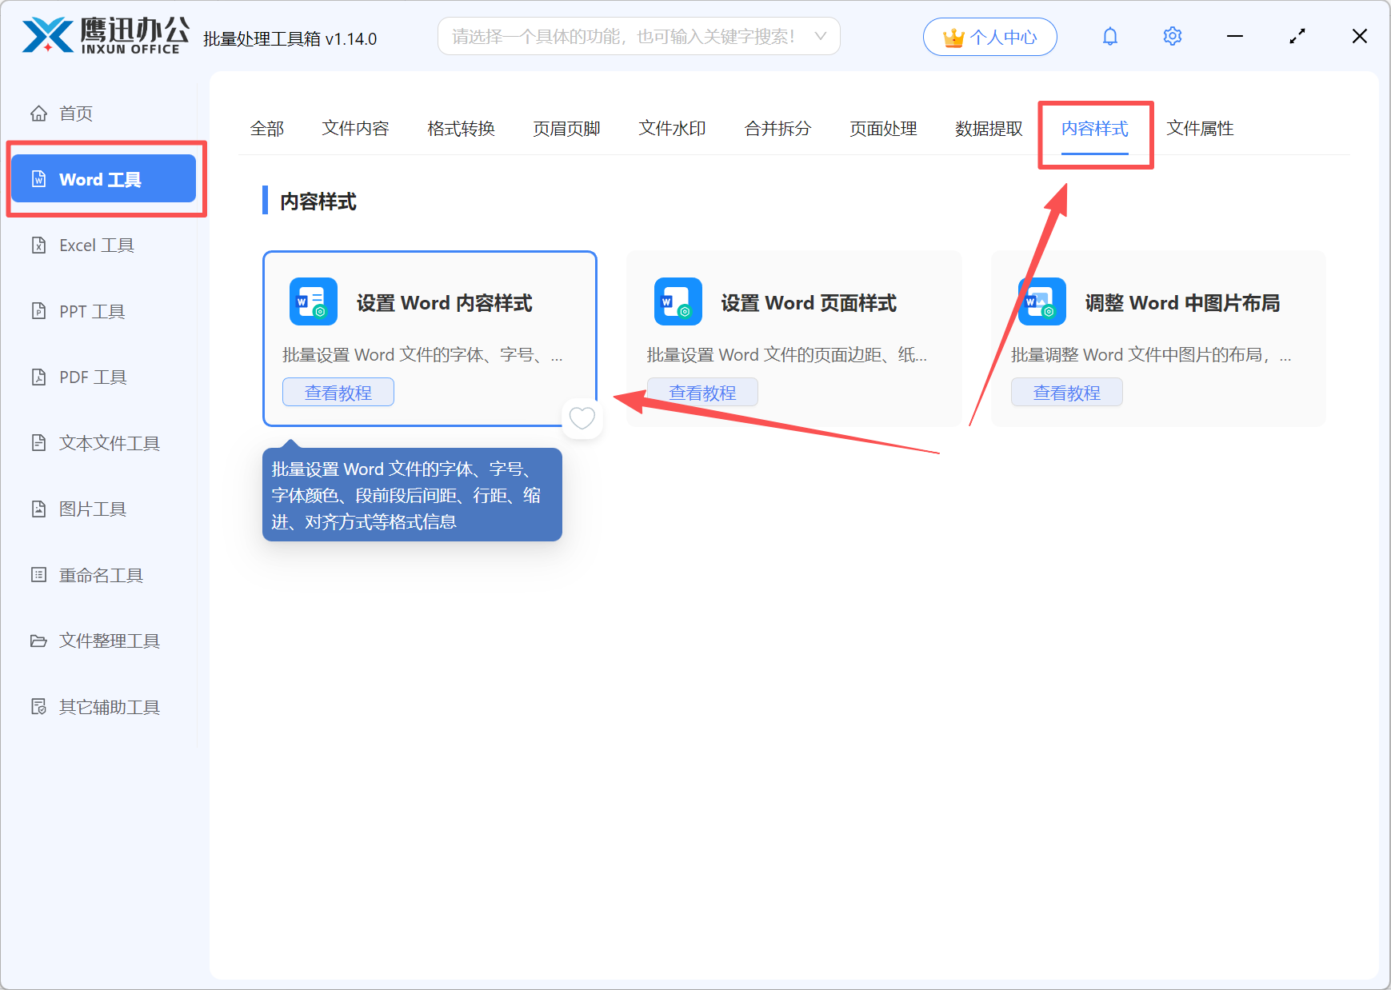
Task: Open notifications via the bell icon
Action: (1110, 36)
